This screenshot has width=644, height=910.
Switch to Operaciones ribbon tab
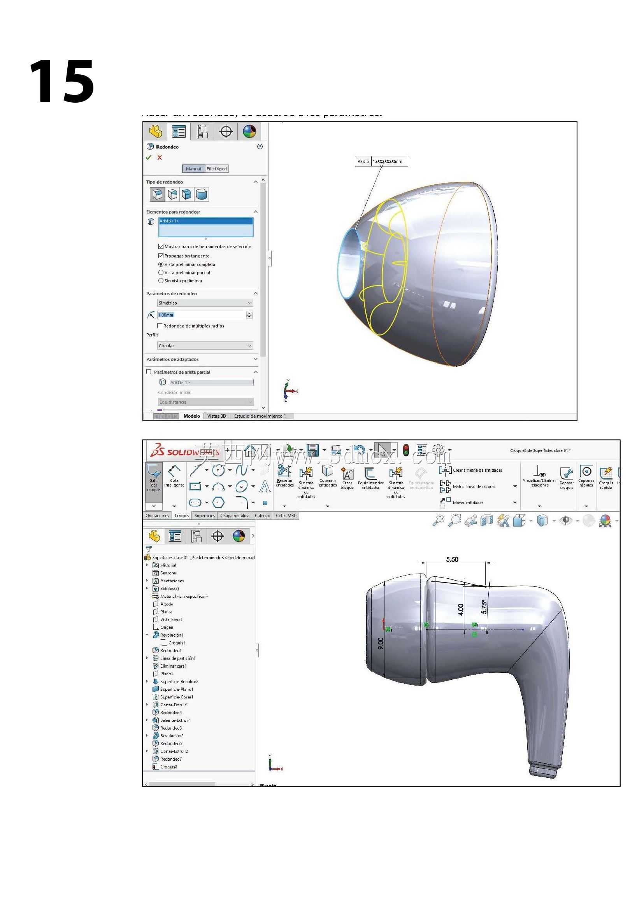click(157, 516)
